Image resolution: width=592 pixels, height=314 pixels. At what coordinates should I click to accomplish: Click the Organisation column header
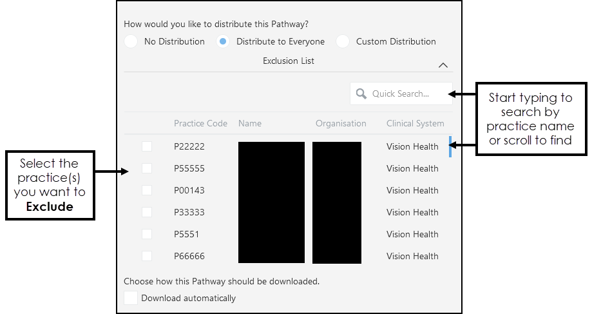[x=341, y=124]
